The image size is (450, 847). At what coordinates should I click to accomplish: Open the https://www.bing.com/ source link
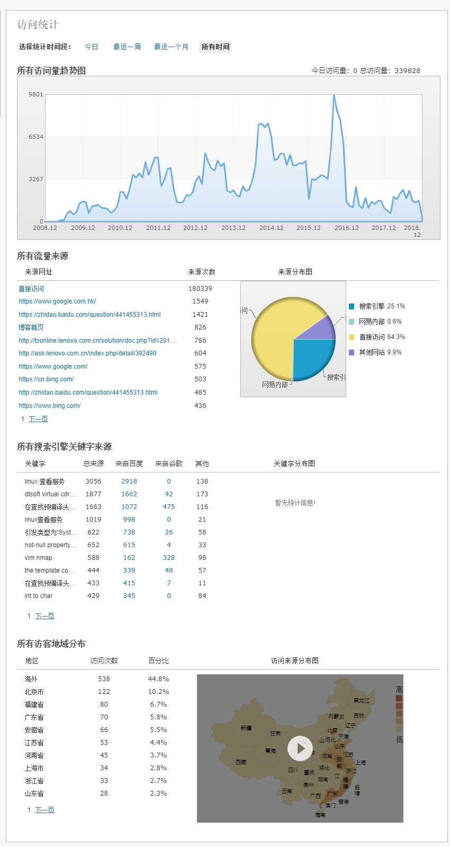tap(50, 406)
